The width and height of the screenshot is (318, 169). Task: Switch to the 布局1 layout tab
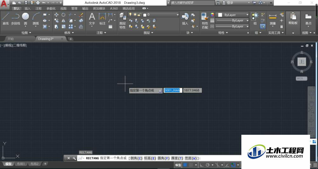[x=20, y=164]
